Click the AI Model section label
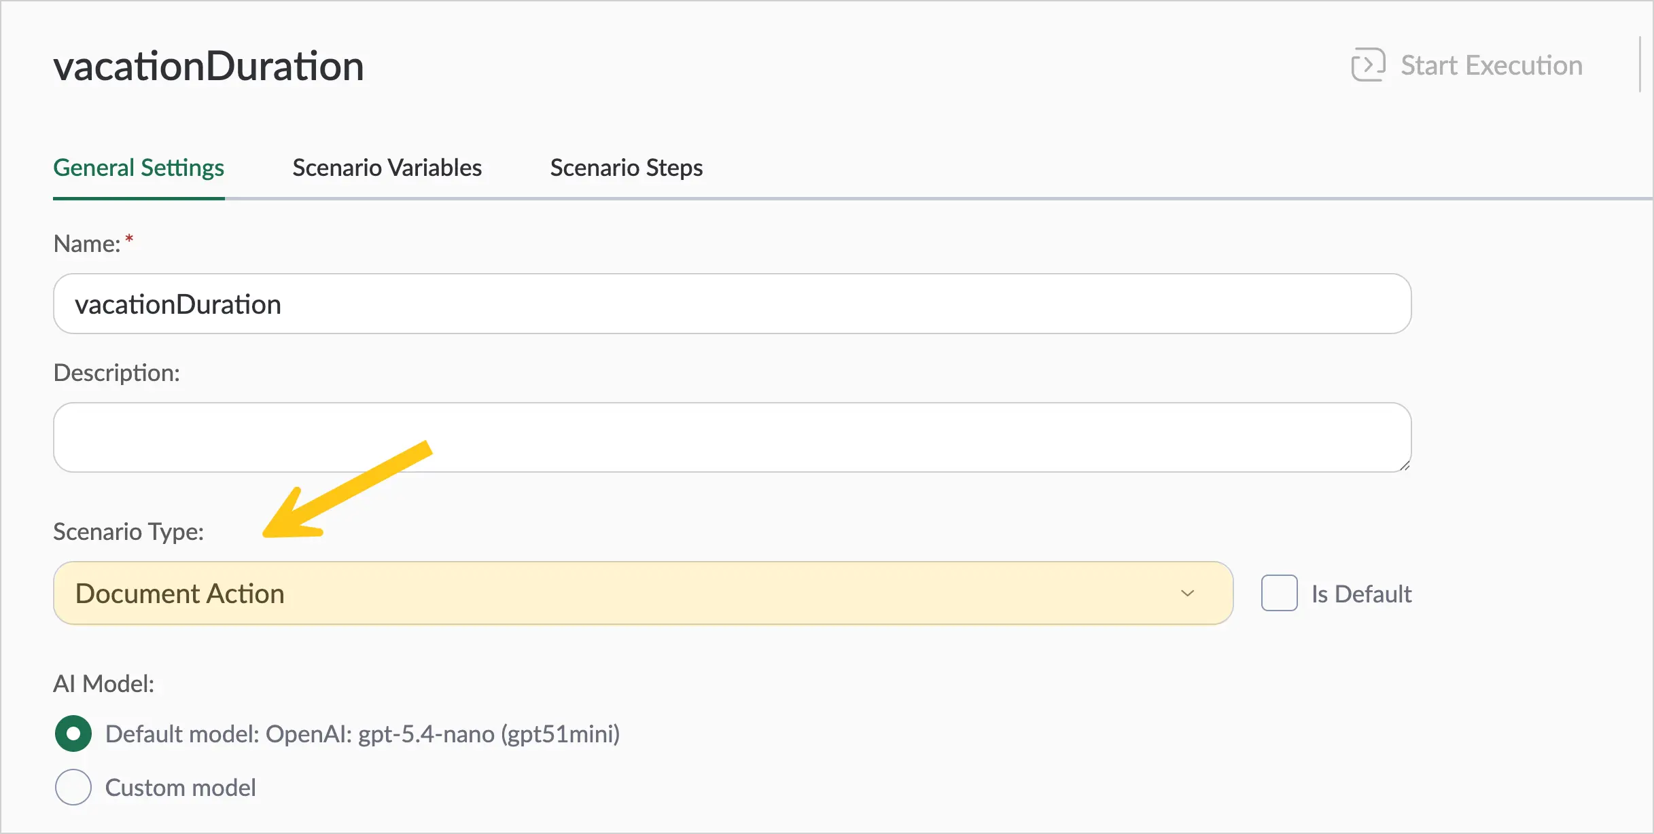 pyautogui.click(x=104, y=683)
